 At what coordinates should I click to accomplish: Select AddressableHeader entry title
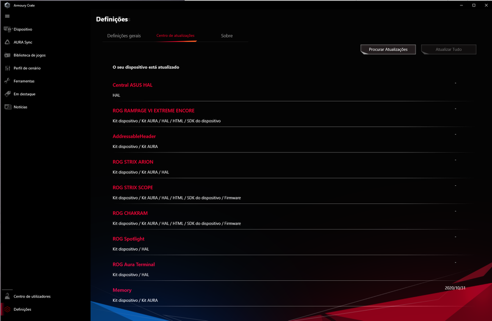click(134, 136)
